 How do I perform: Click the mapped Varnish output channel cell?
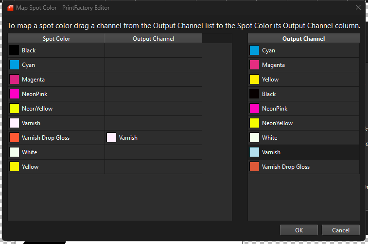tap(153, 138)
